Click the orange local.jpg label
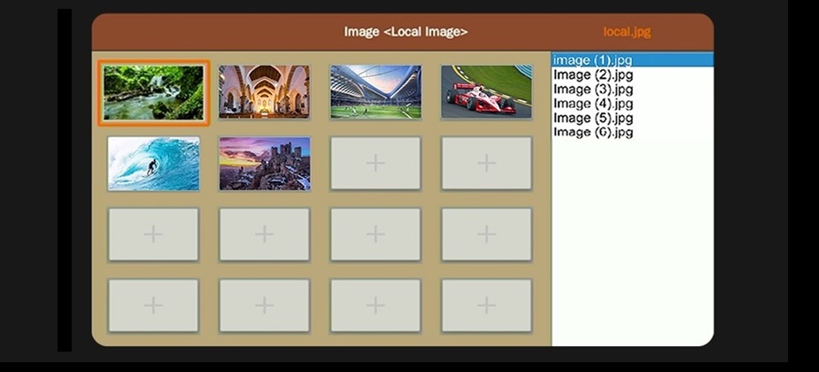Image resolution: width=819 pixels, height=372 pixels. [x=627, y=32]
